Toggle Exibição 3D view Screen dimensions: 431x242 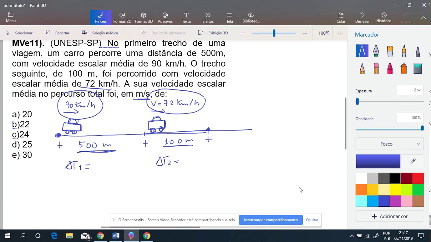[213, 33]
